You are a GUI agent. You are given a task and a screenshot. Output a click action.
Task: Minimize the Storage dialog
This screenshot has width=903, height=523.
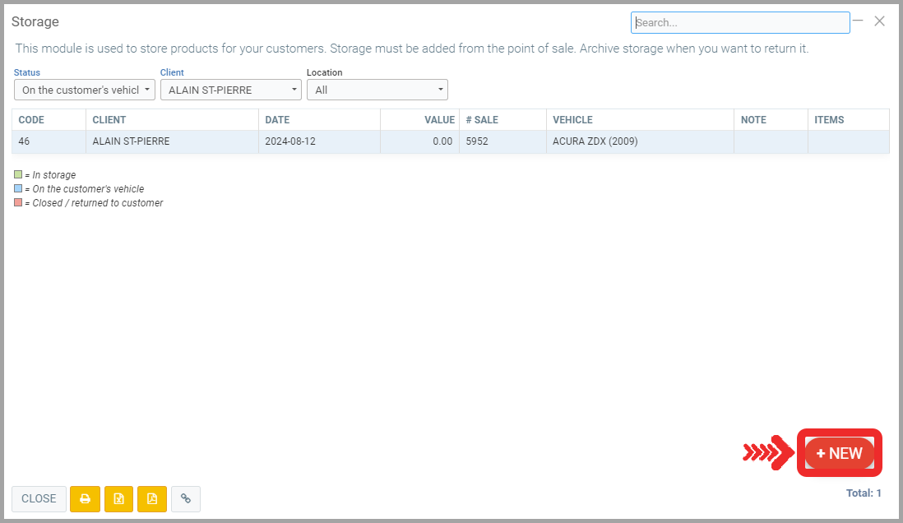click(858, 21)
